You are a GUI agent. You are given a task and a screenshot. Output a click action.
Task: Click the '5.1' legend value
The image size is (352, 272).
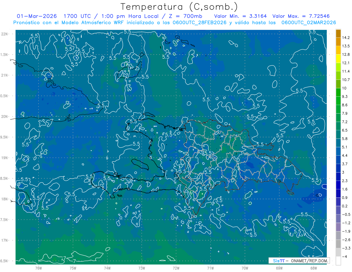[345, 147]
